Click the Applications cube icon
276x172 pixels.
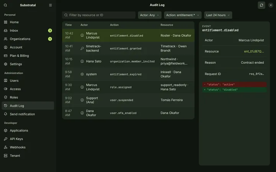click(6, 130)
